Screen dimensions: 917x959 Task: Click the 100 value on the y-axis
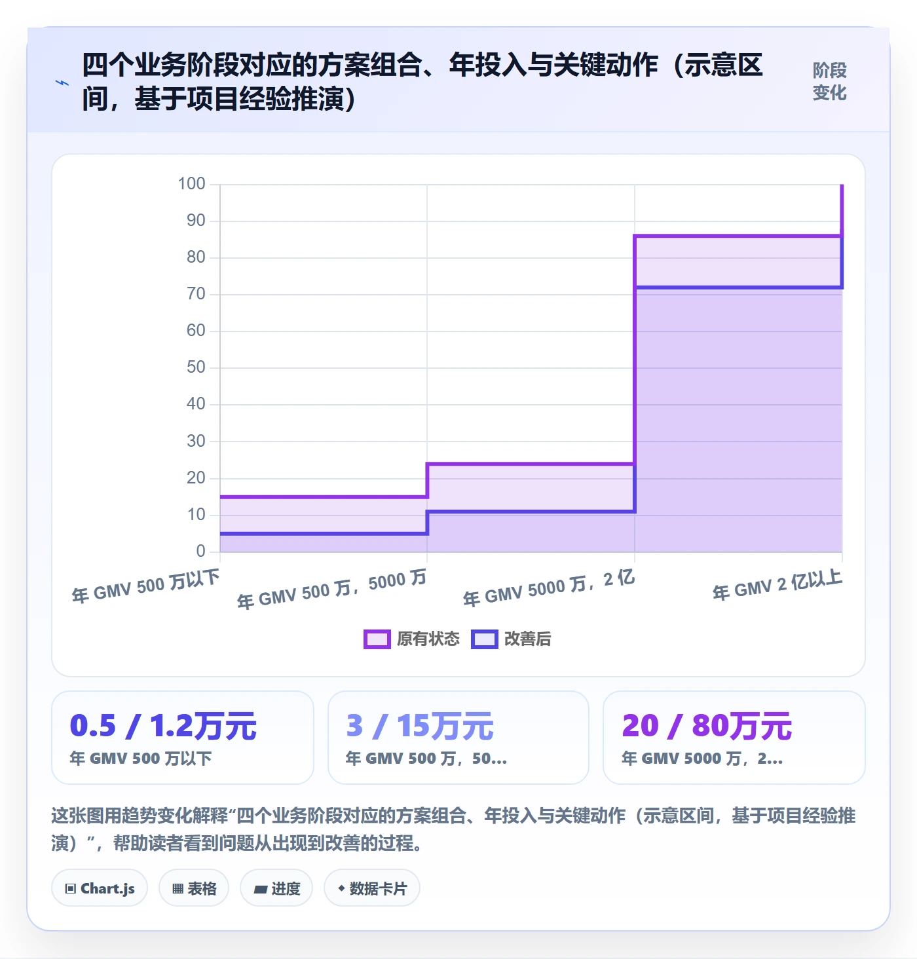pyautogui.click(x=192, y=184)
